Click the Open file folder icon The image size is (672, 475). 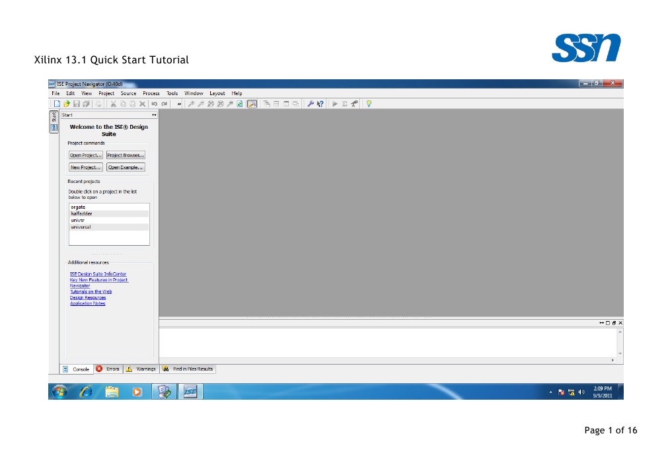click(67, 104)
